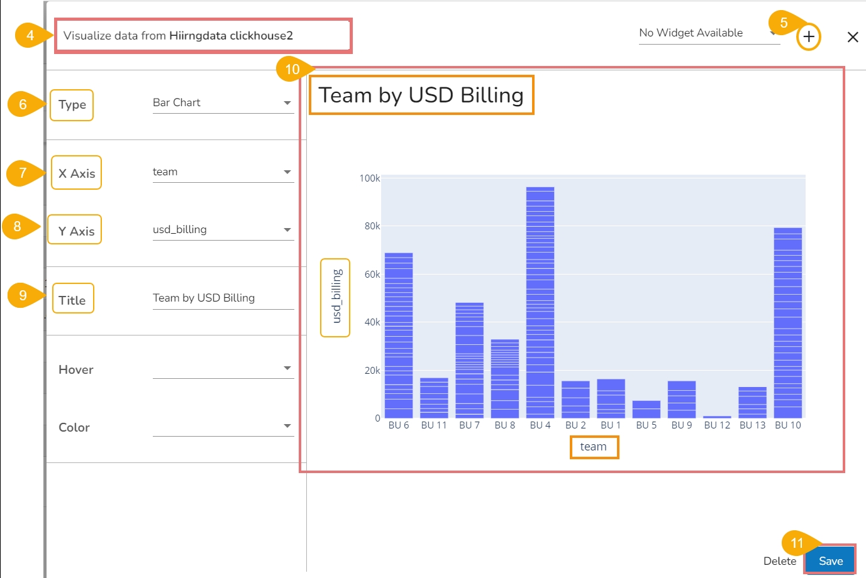Open the Color field dropdown
The height and width of the screenshot is (578, 866).
223,427
